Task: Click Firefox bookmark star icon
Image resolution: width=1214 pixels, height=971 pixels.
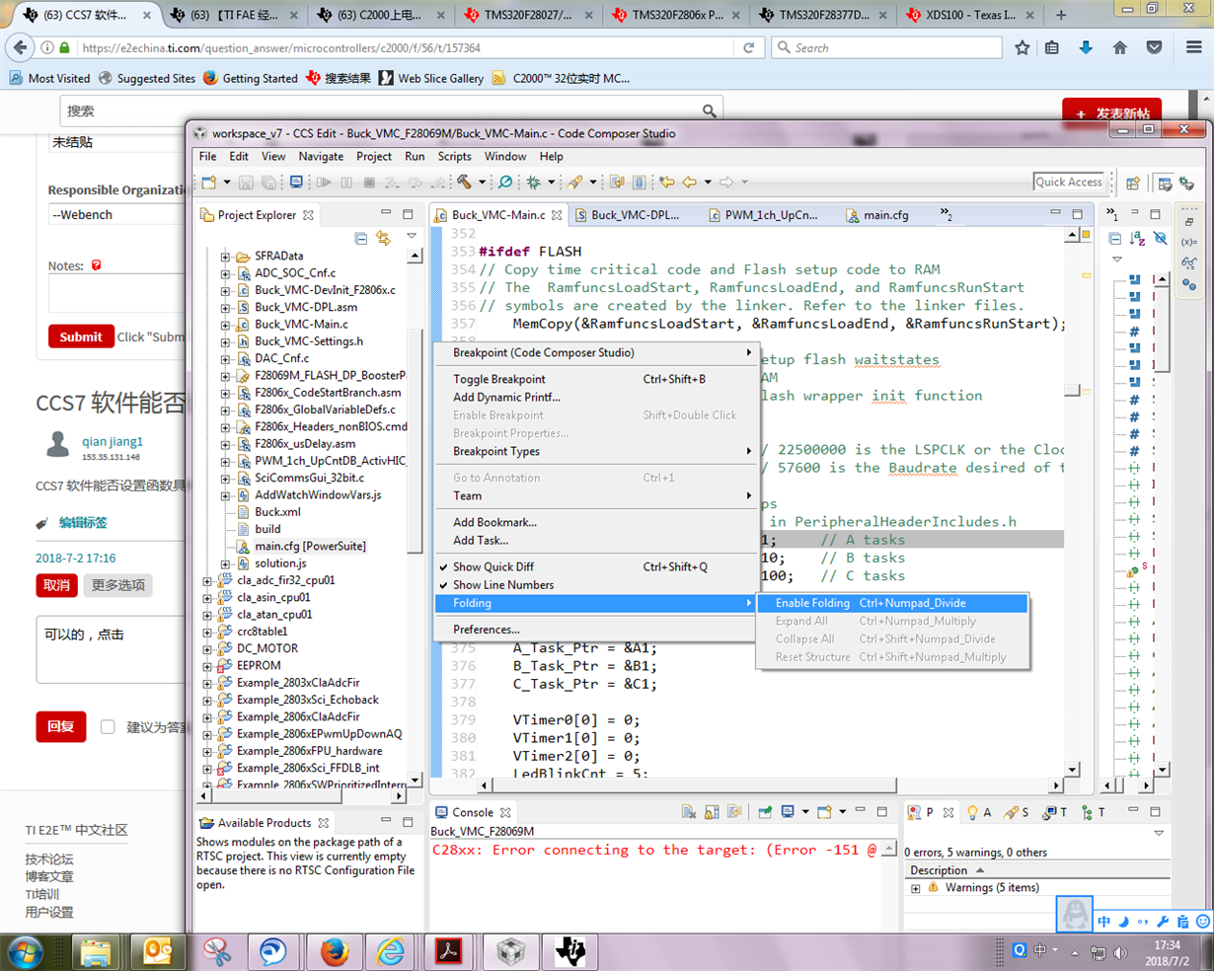Action: coord(1023,47)
